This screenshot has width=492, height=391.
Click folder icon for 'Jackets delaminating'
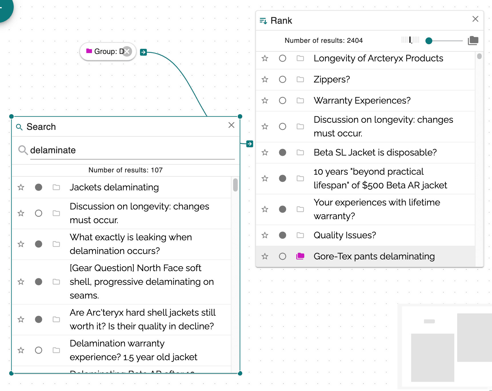(x=56, y=188)
